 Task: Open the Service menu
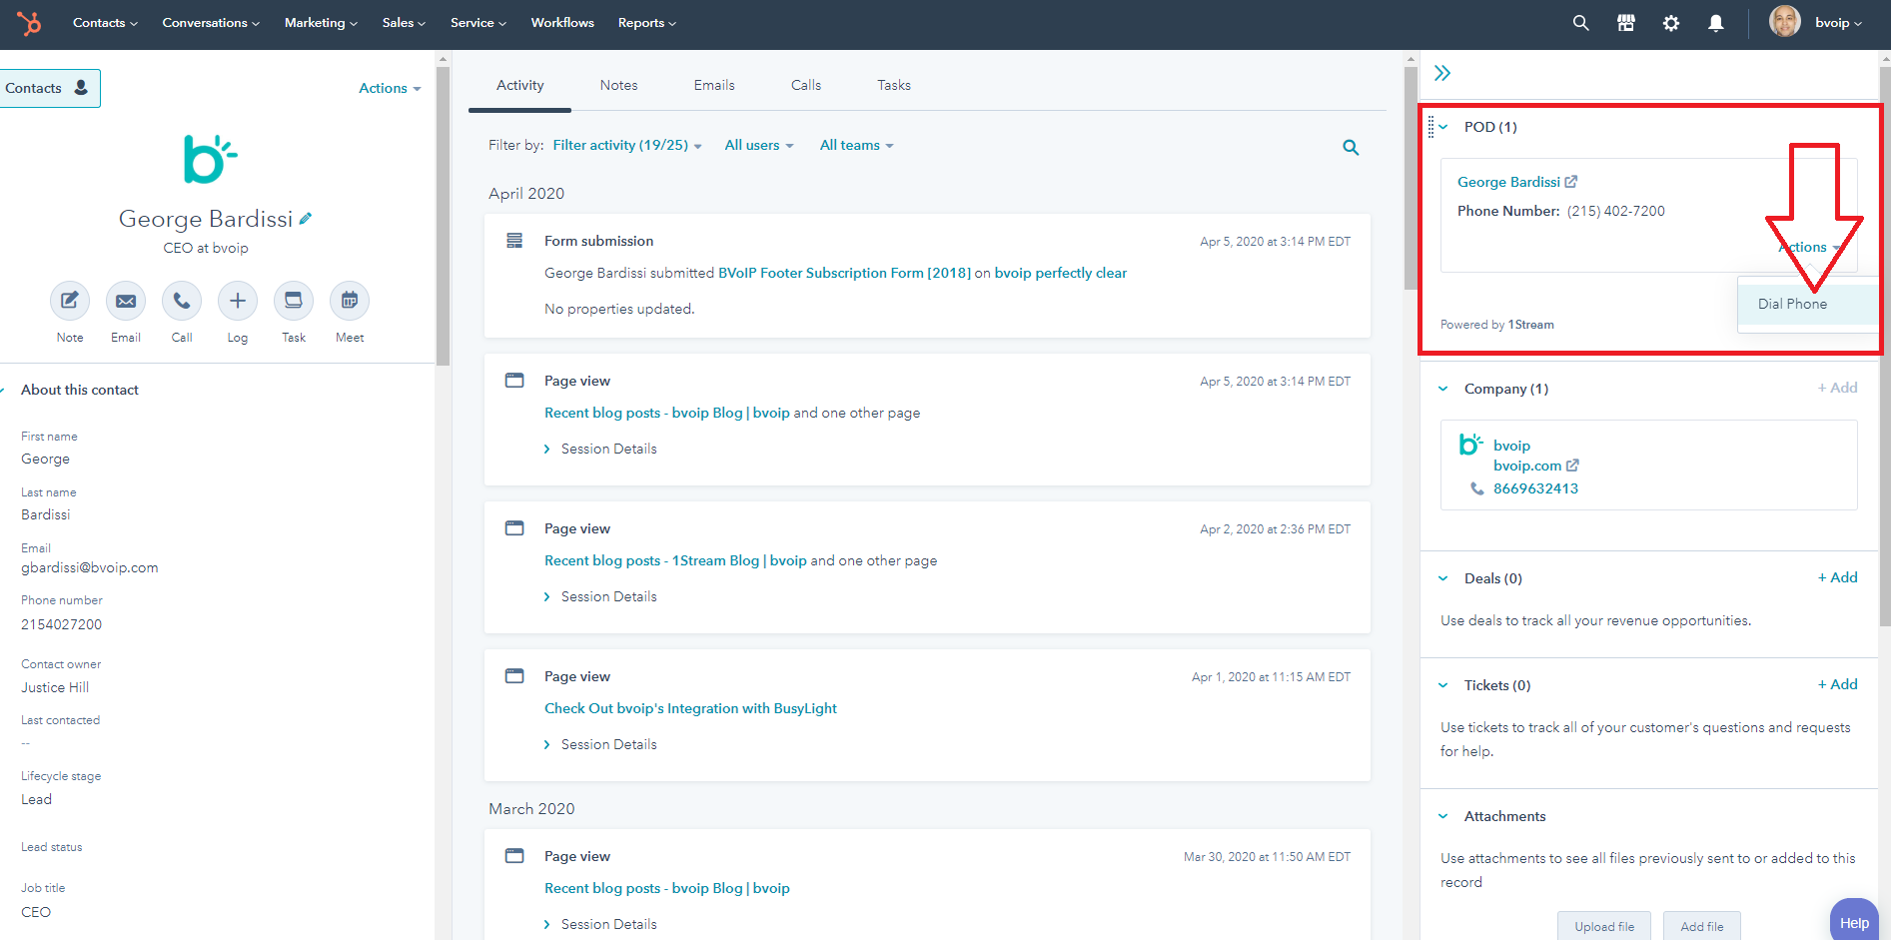click(x=477, y=23)
